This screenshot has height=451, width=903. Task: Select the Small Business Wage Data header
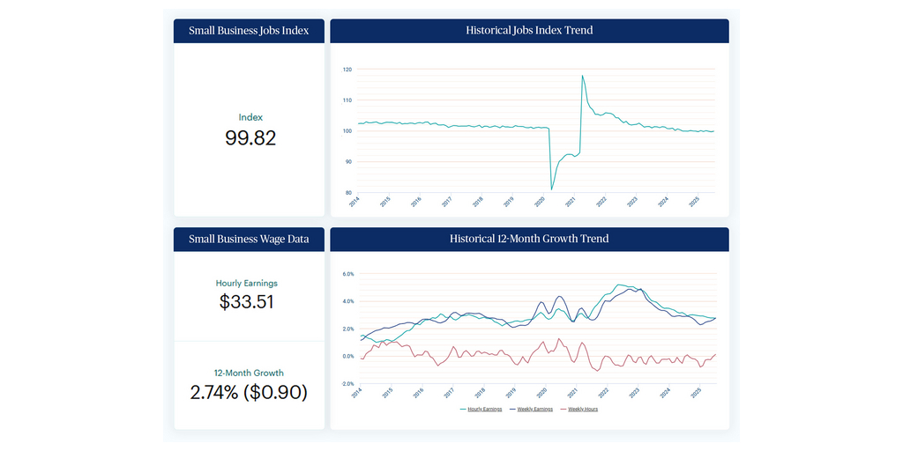tap(249, 239)
